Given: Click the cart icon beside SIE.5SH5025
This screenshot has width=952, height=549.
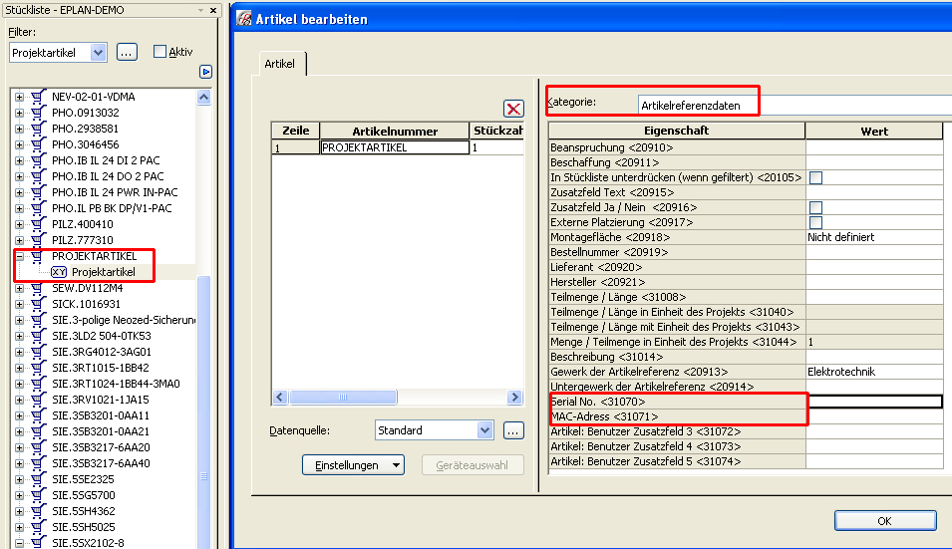Looking at the screenshot, I should point(38,526).
